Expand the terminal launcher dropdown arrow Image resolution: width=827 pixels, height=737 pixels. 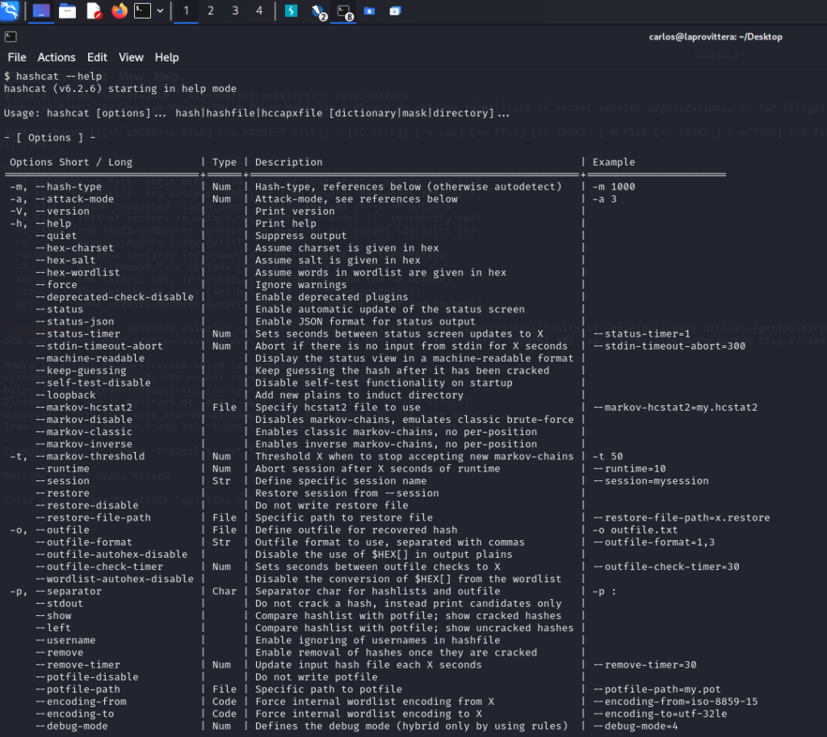tap(160, 11)
